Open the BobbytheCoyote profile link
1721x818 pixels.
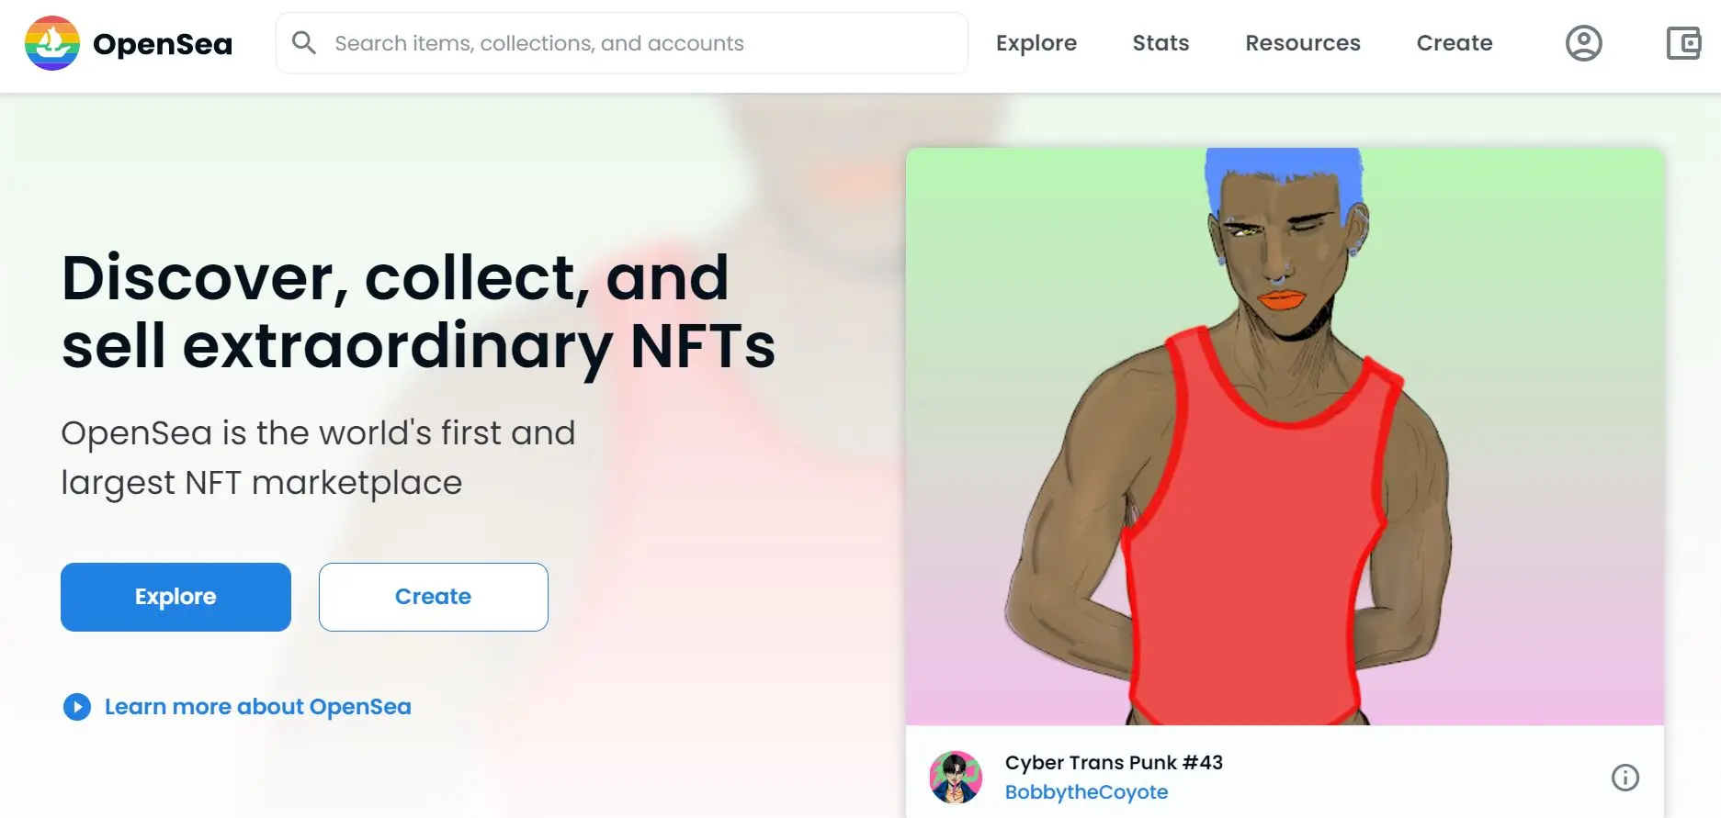1086,792
